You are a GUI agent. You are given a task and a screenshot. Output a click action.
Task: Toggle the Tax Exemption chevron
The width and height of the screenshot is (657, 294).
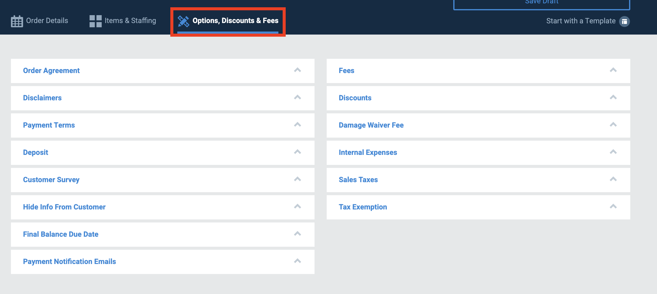pyautogui.click(x=613, y=206)
